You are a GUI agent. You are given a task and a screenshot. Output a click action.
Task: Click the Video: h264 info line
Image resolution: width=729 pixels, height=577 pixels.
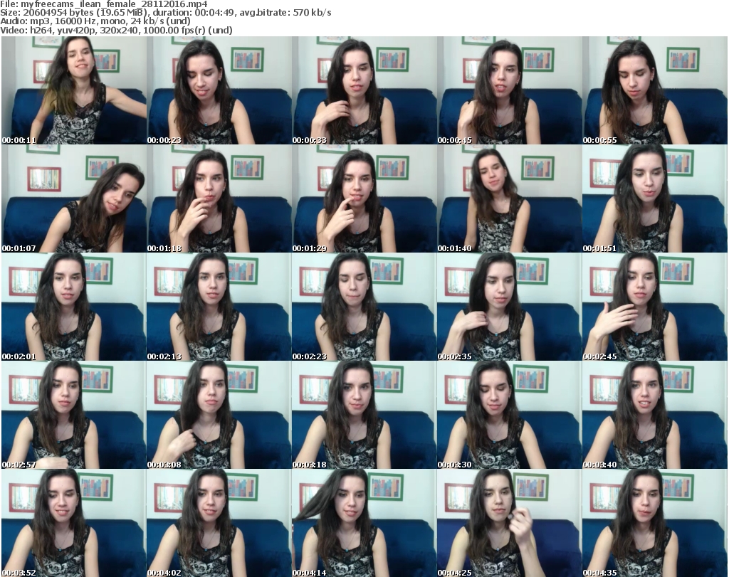point(116,30)
